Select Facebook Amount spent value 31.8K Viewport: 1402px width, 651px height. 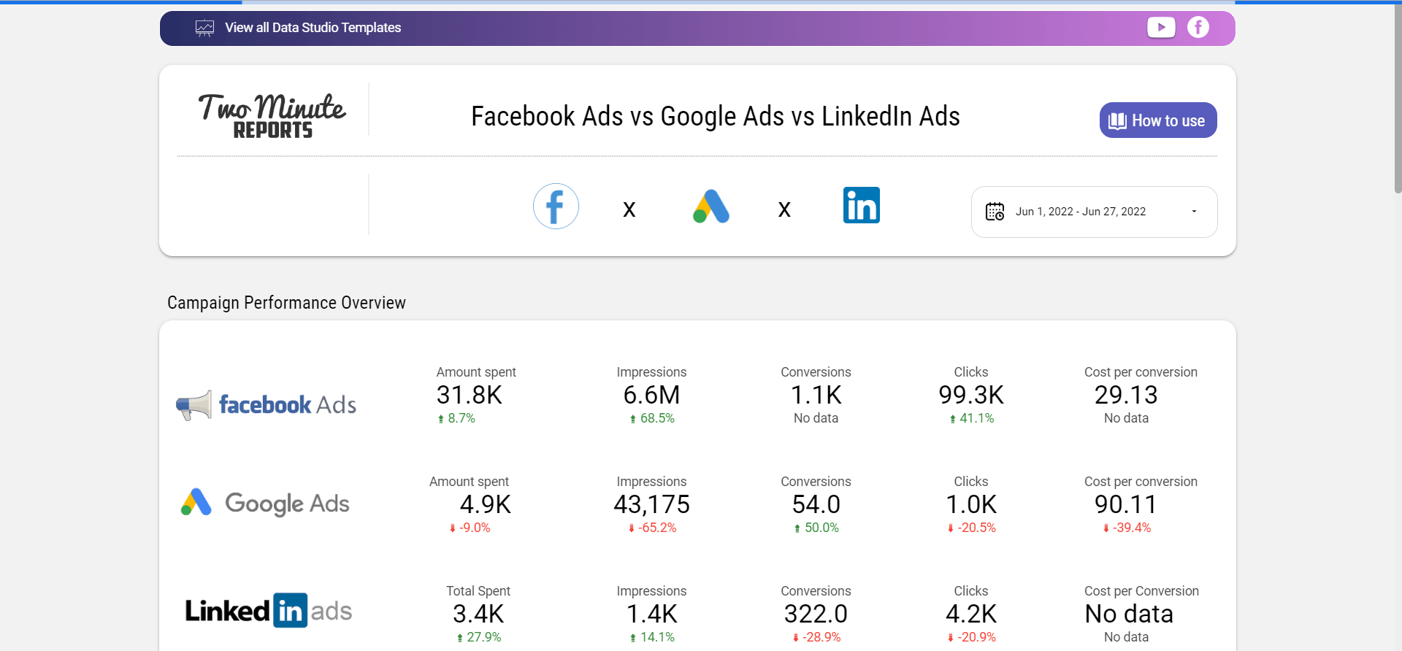click(470, 395)
